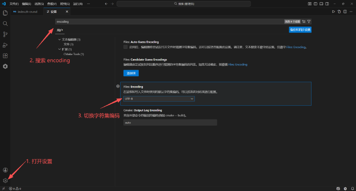Click the hexagon icon in status bar

[345, 188]
